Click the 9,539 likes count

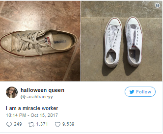point(68,124)
